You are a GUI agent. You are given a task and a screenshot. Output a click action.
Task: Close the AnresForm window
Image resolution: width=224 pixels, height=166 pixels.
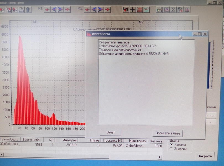point(205,34)
